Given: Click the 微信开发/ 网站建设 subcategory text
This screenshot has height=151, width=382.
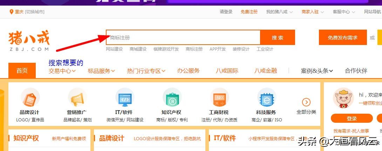Looking at the screenshot, I should coord(125,120).
